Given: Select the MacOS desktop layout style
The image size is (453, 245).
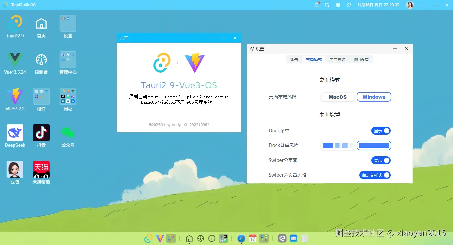Looking at the screenshot, I should 337,97.
